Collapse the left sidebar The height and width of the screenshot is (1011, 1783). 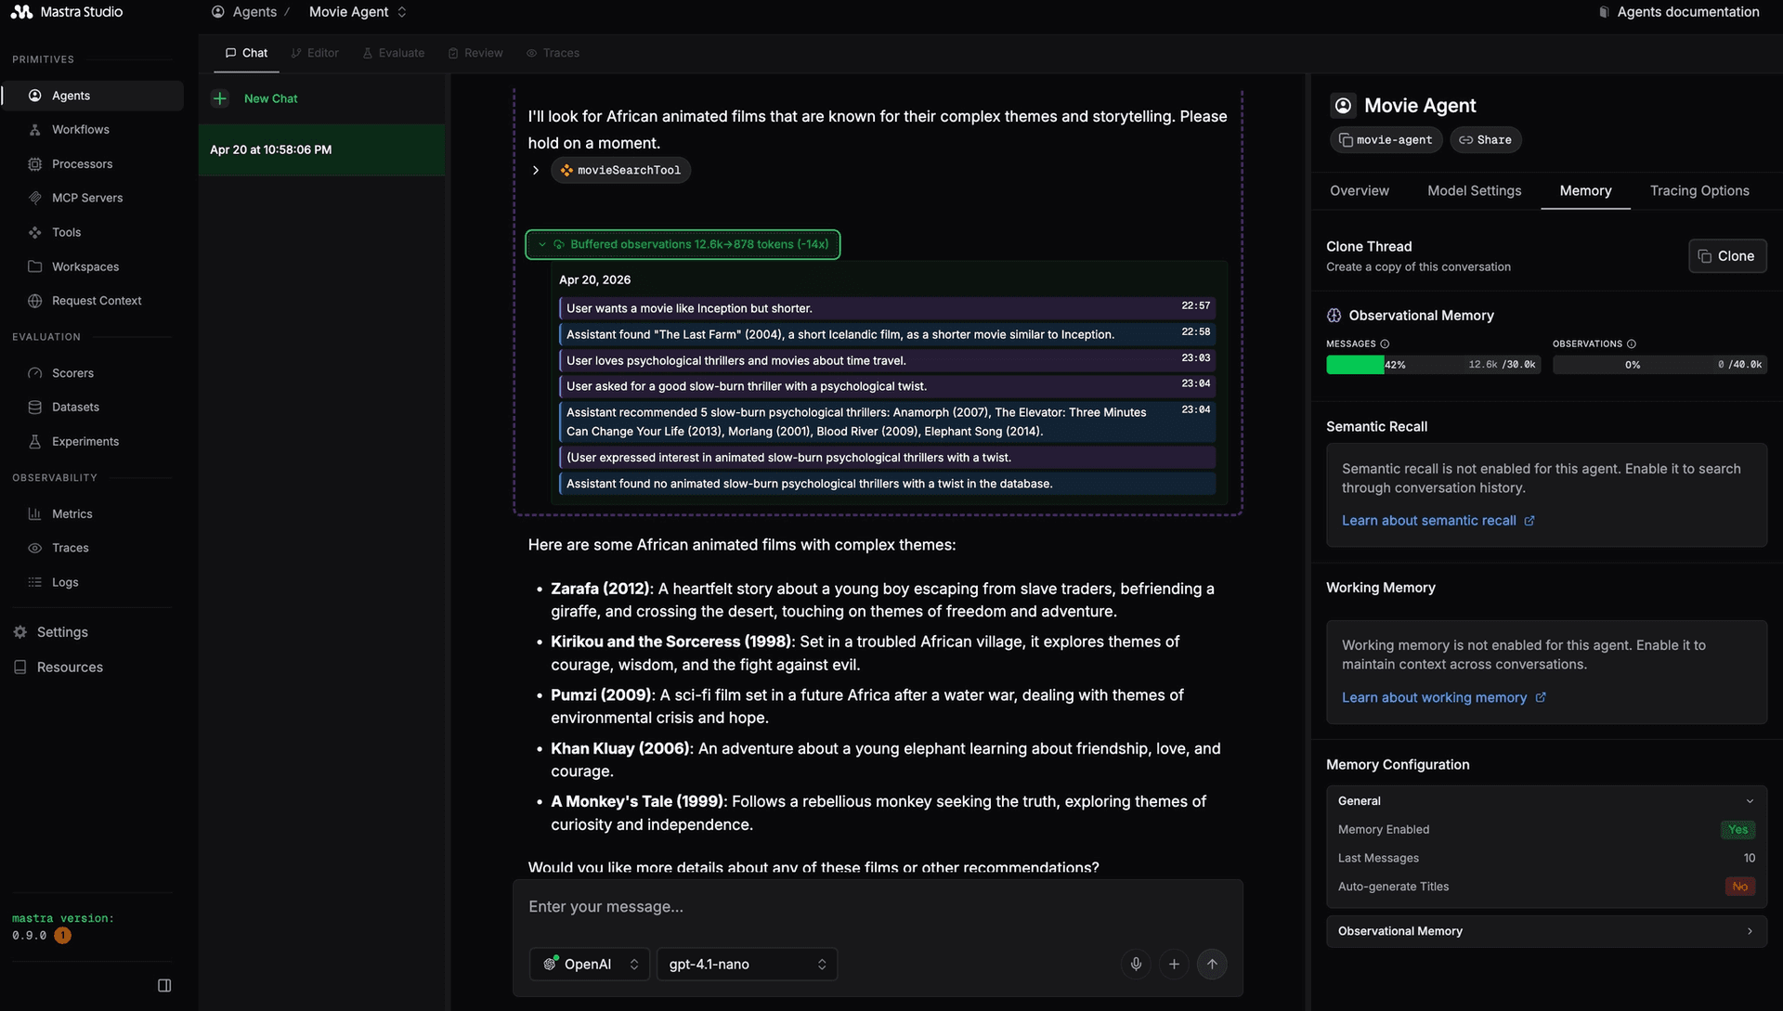pyautogui.click(x=163, y=985)
